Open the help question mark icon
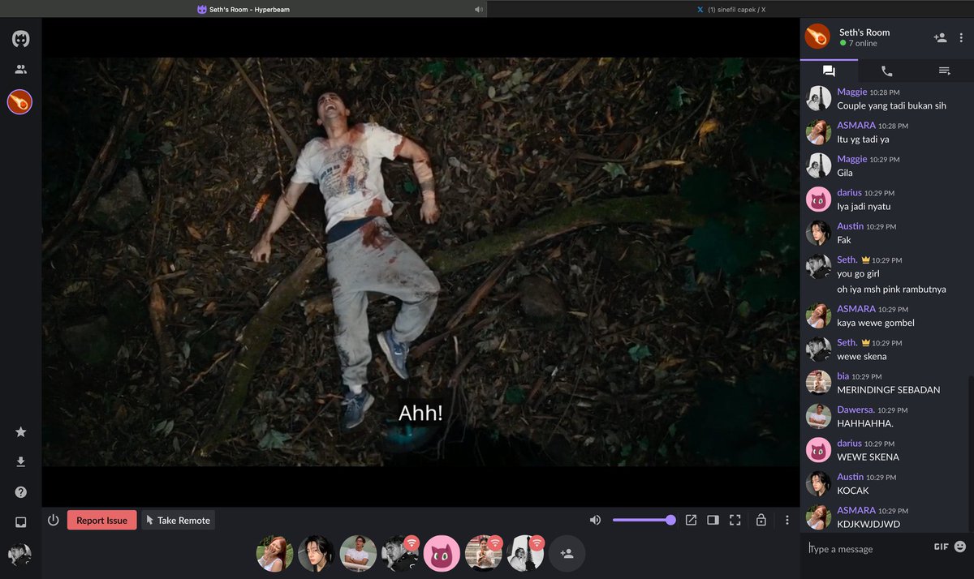 pyautogui.click(x=21, y=492)
